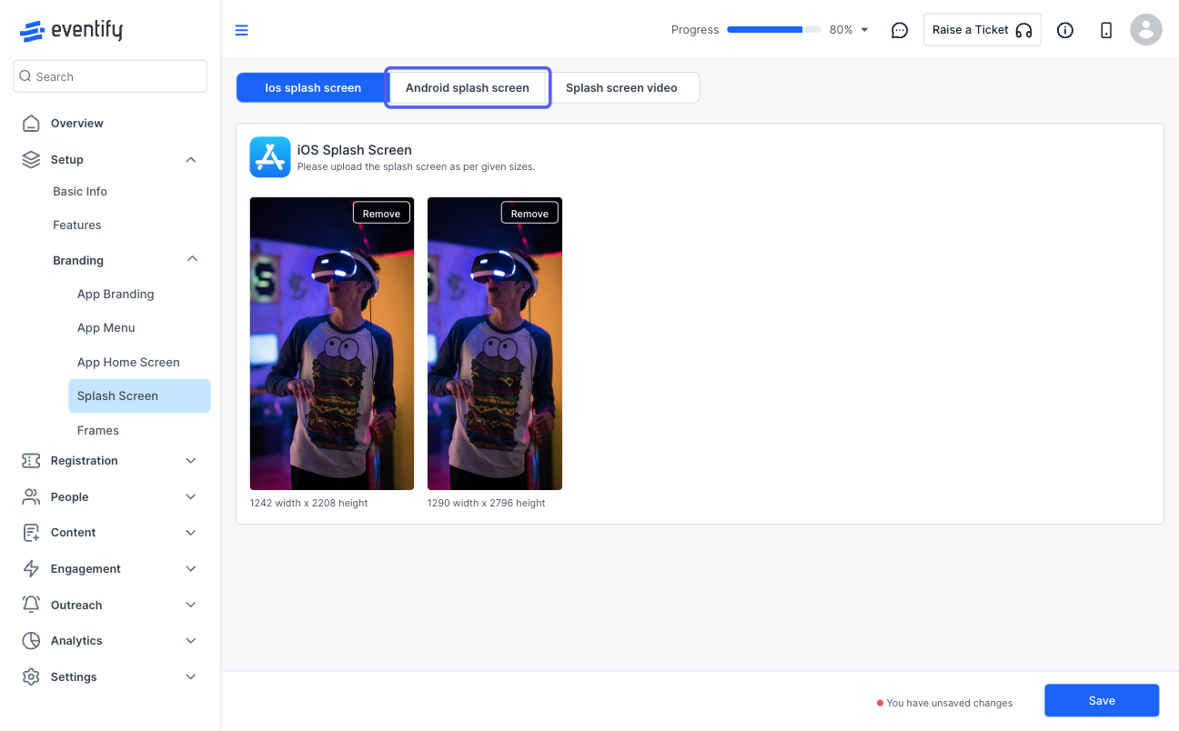The height and width of the screenshot is (731, 1179).
Task: Toggle the hamburger menu icon
Action: point(241,30)
